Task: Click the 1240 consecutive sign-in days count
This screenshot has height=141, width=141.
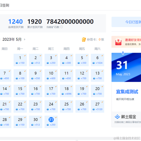Action: point(16,21)
